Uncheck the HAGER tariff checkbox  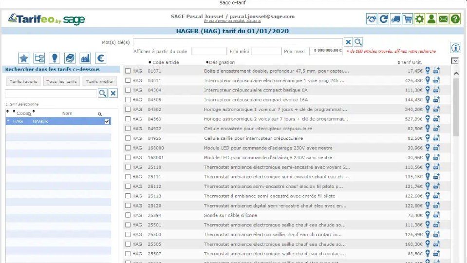tap(107, 121)
